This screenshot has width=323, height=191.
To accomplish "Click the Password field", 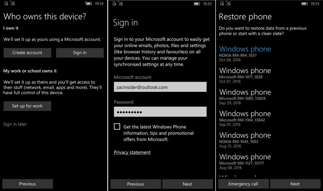I will pyautogui.click(x=160, y=112).
